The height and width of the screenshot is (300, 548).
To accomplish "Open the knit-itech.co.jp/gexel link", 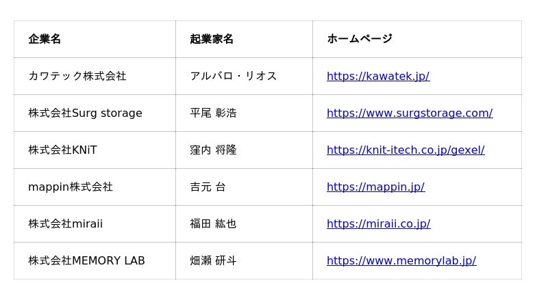I will pyautogui.click(x=405, y=150).
